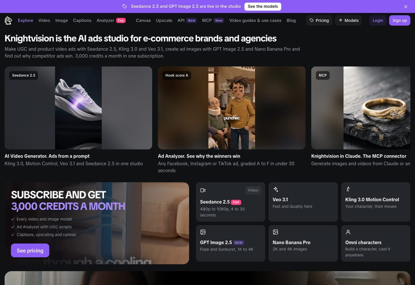This screenshot has width=415, height=285.
Task: Open the Pricing button
Action: click(319, 20)
